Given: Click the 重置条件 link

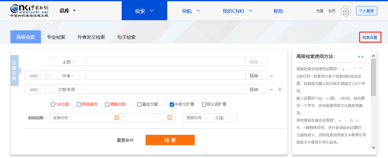Looking at the screenshot, I should coord(125,140).
